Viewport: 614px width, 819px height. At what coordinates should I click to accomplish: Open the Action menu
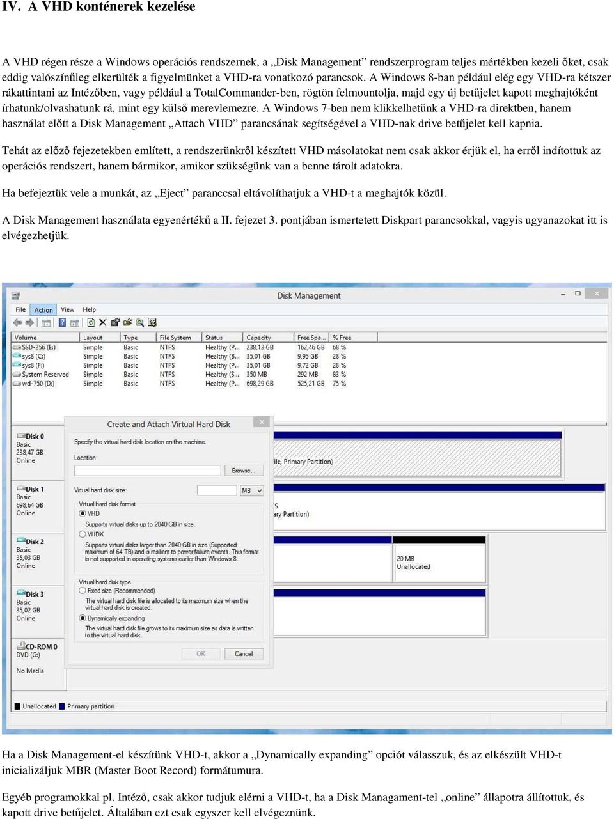43,310
